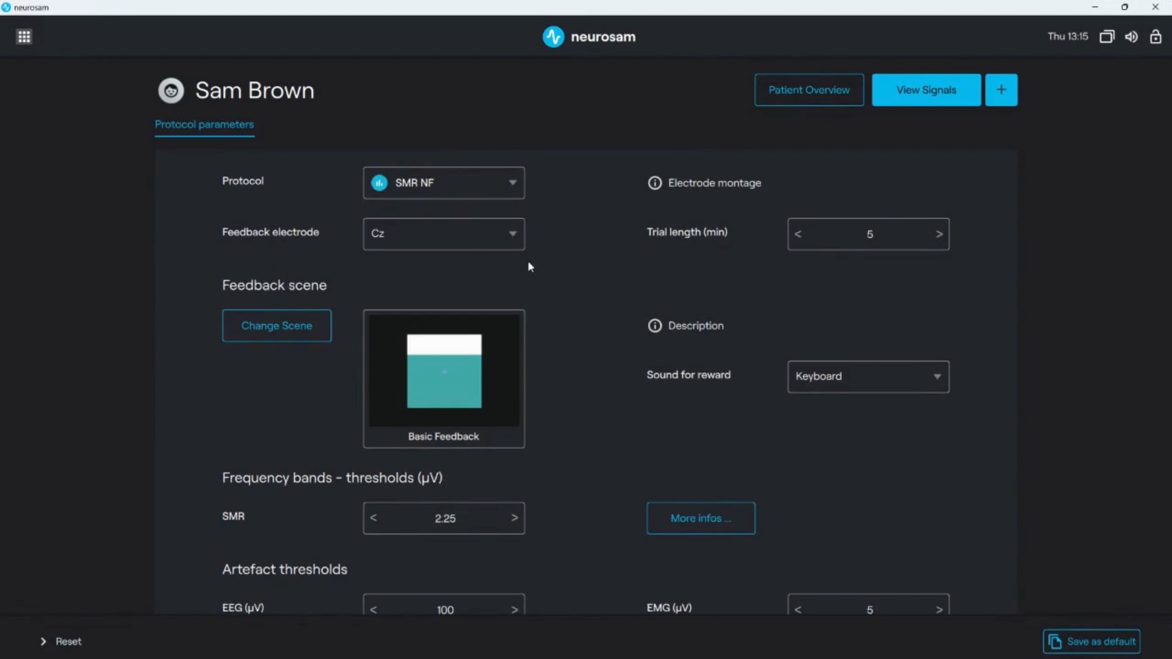
Task: Open the Electrode montage info icon
Action: [x=654, y=182]
